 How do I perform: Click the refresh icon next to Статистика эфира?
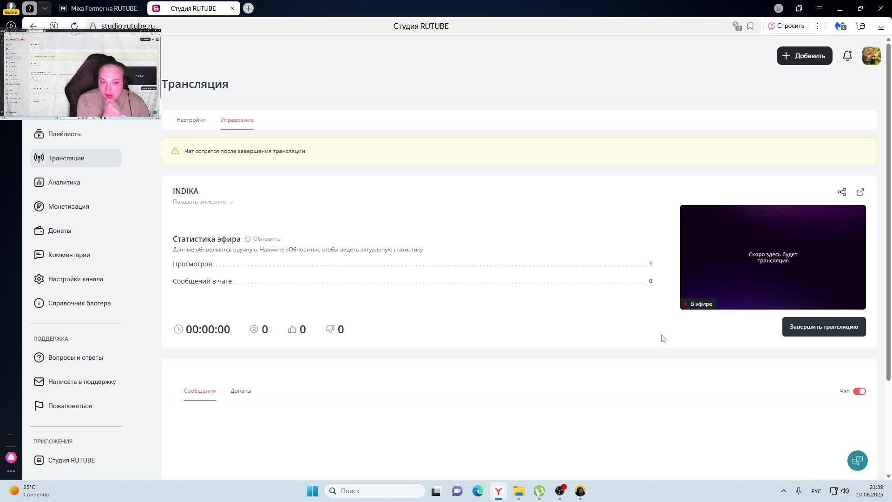tap(248, 239)
